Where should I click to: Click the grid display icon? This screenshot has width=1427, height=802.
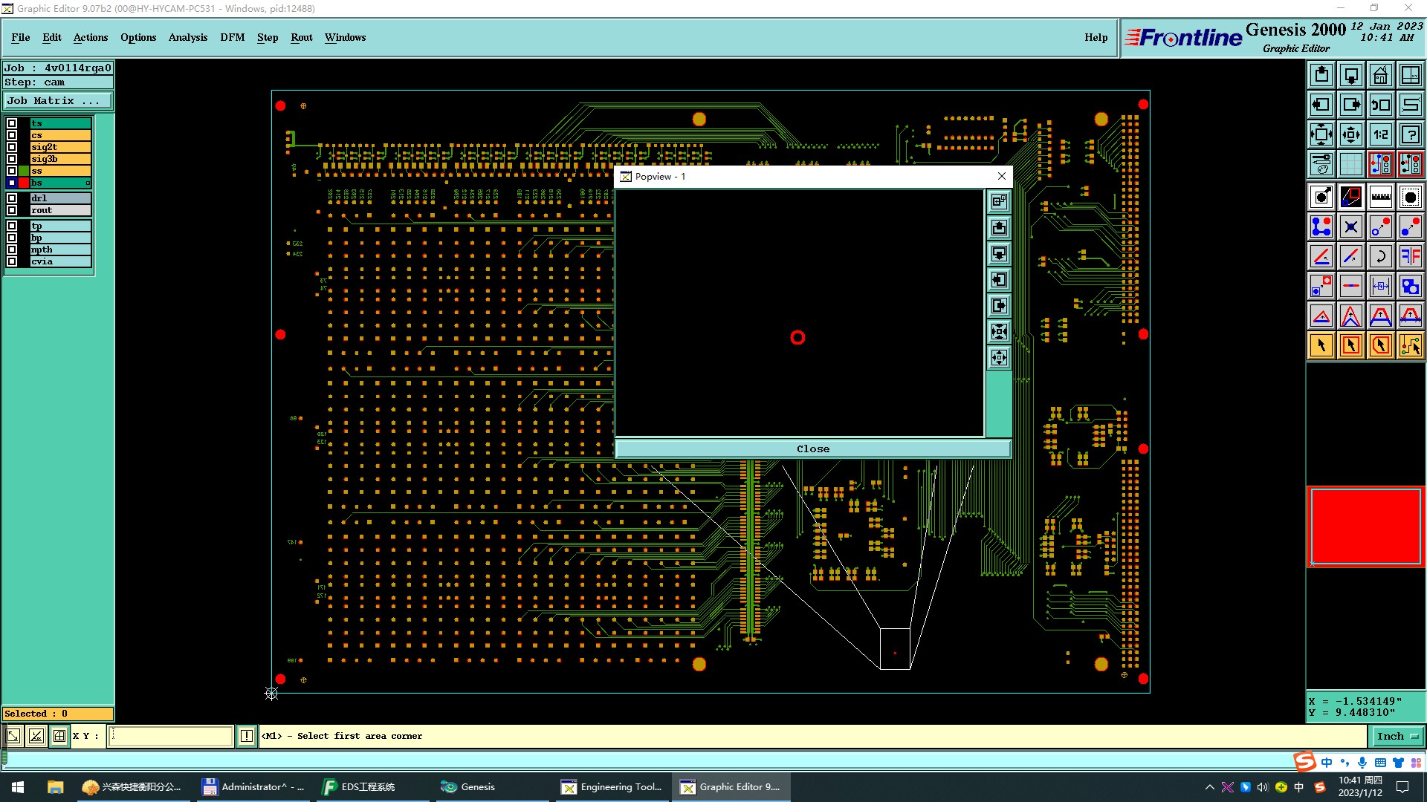1350,164
